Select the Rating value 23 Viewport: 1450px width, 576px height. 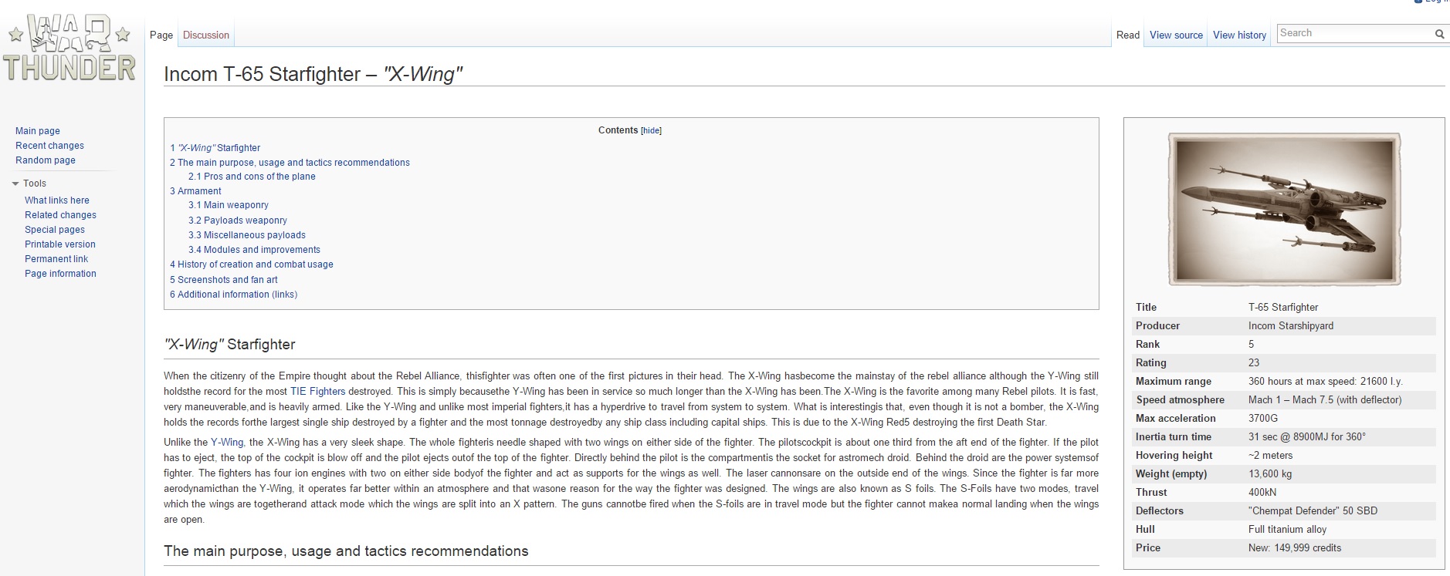(1254, 363)
